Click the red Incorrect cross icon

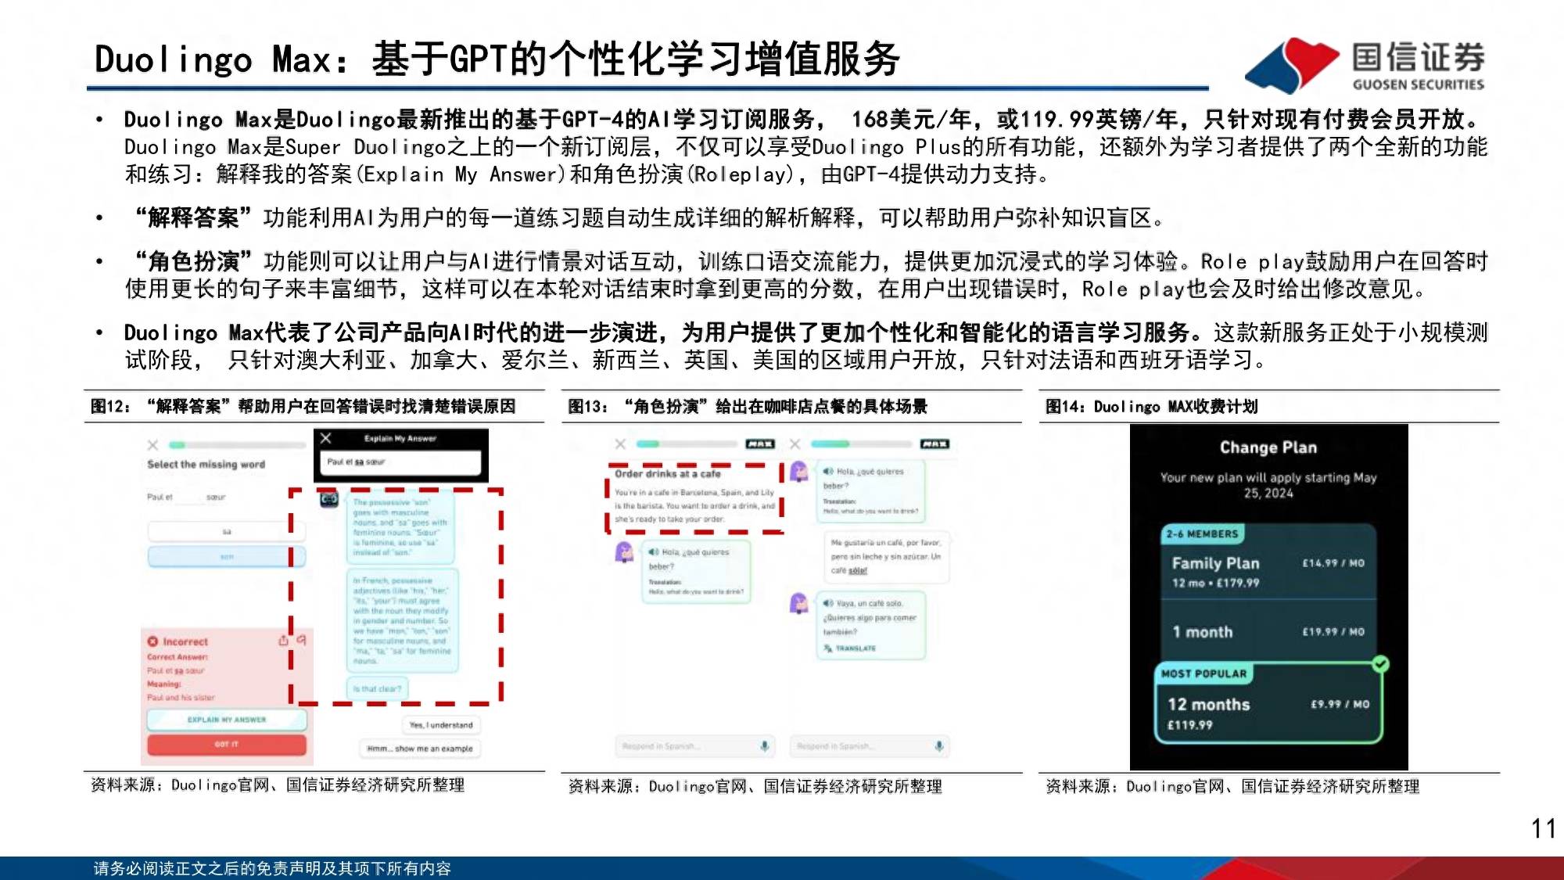pyautogui.click(x=152, y=641)
